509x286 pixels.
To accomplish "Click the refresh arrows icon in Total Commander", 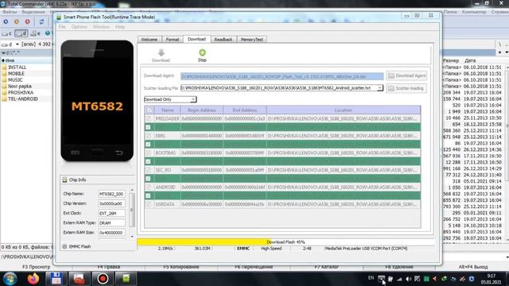I will tap(41, 21).
